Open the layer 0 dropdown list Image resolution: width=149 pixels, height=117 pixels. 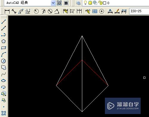click(x=116, y=3)
